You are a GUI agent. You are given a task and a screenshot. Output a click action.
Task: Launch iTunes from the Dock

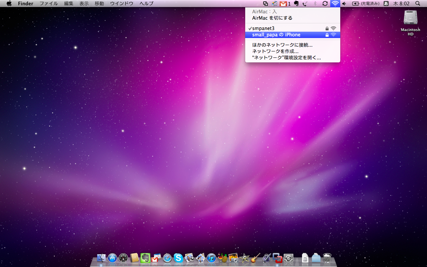[211, 258]
